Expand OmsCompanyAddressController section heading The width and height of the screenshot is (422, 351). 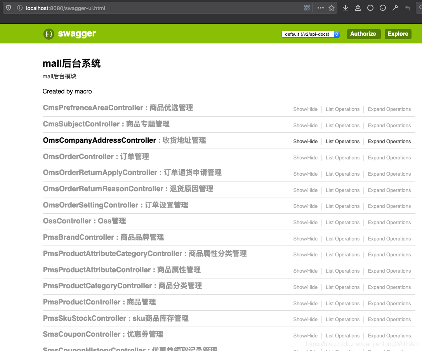tap(124, 140)
